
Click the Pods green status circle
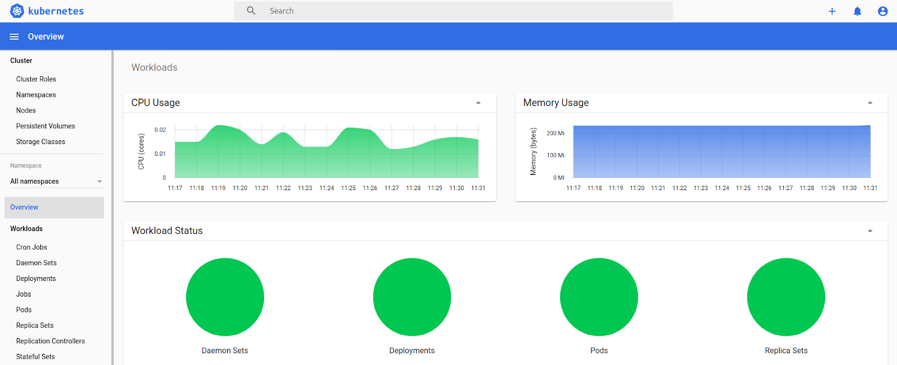click(x=599, y=297)
